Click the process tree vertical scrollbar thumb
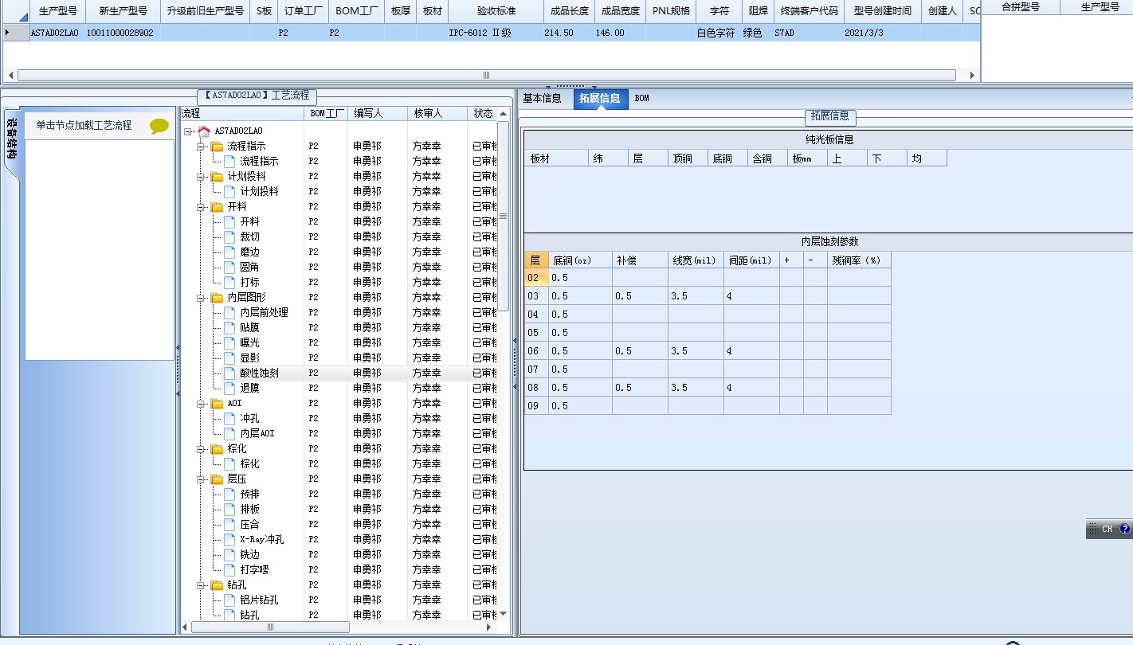Viewport: 1133px width, 645px height. click(x=503, y=216)
